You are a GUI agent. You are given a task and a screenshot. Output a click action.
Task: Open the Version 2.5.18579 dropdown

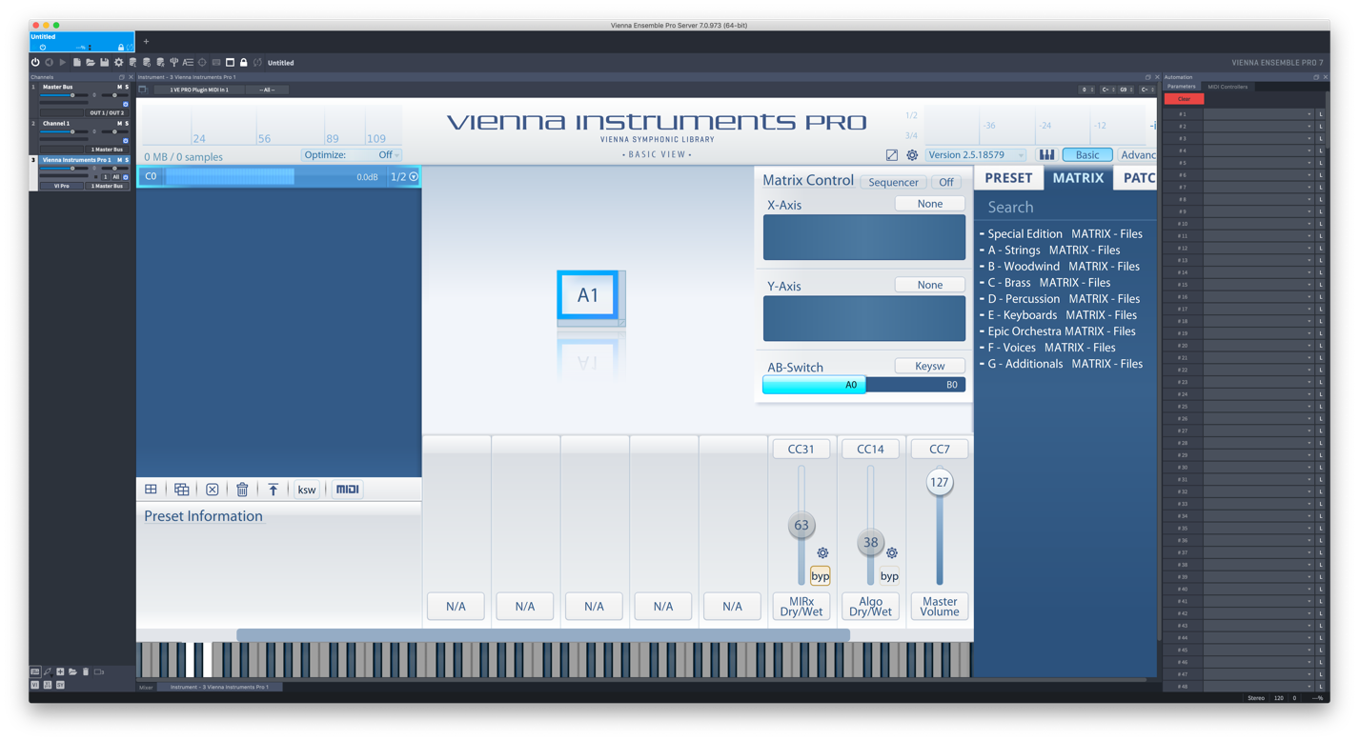tap(976, 155)
